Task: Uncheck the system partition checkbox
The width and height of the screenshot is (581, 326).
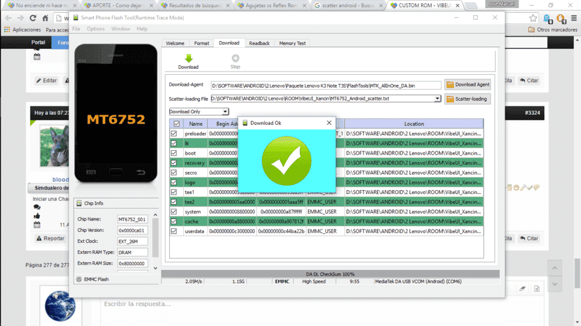Action: click(174, 212)
